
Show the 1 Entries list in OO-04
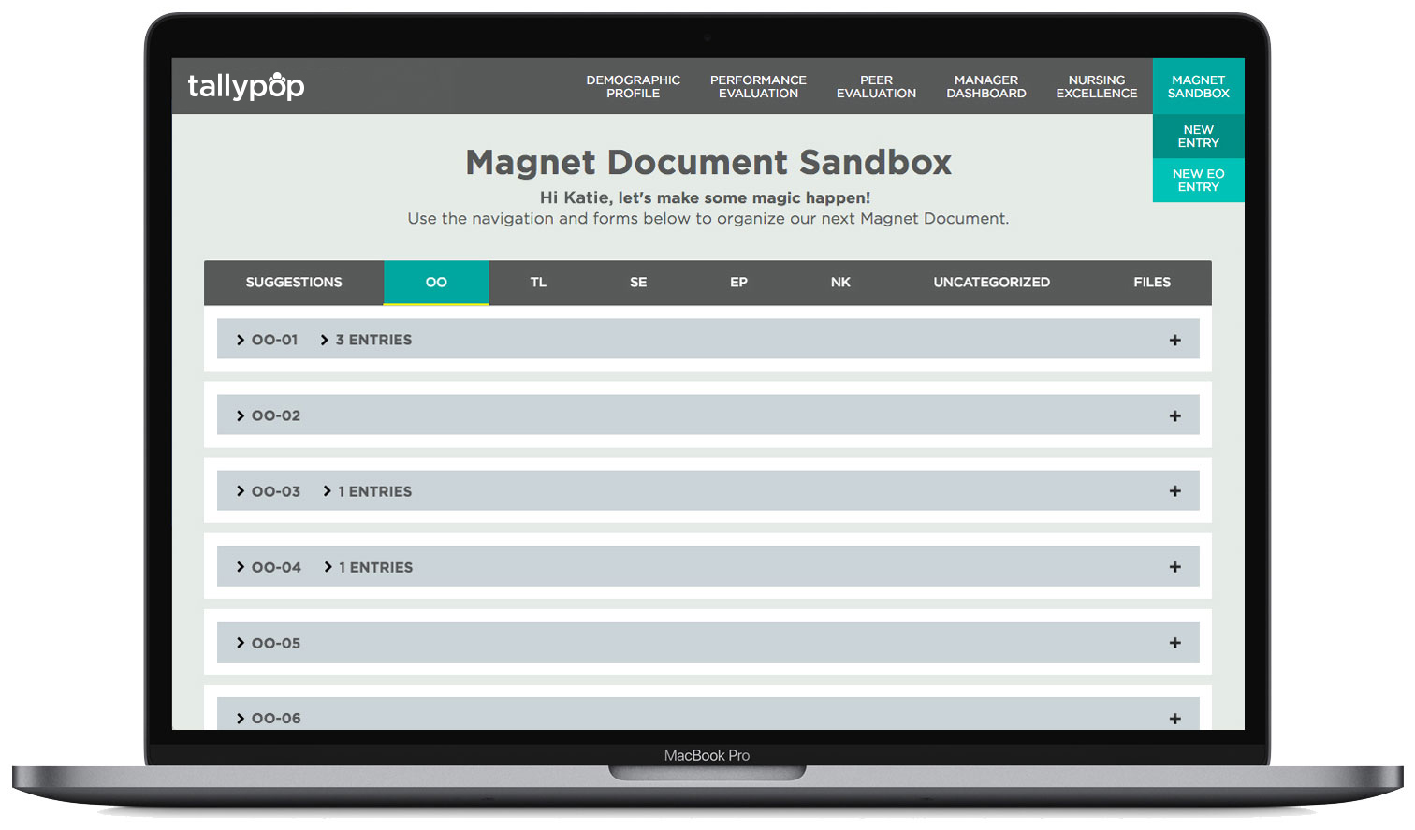pyautogui.click(x=328, y=567)
